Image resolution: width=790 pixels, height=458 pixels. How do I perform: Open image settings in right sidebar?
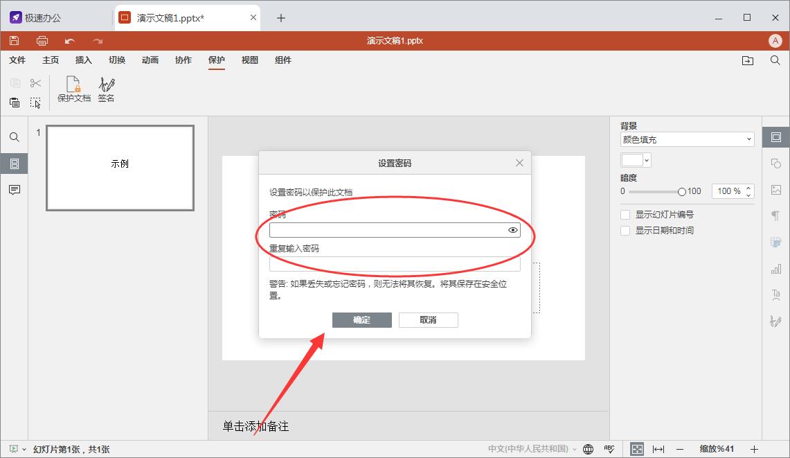[x=776, y=190]
